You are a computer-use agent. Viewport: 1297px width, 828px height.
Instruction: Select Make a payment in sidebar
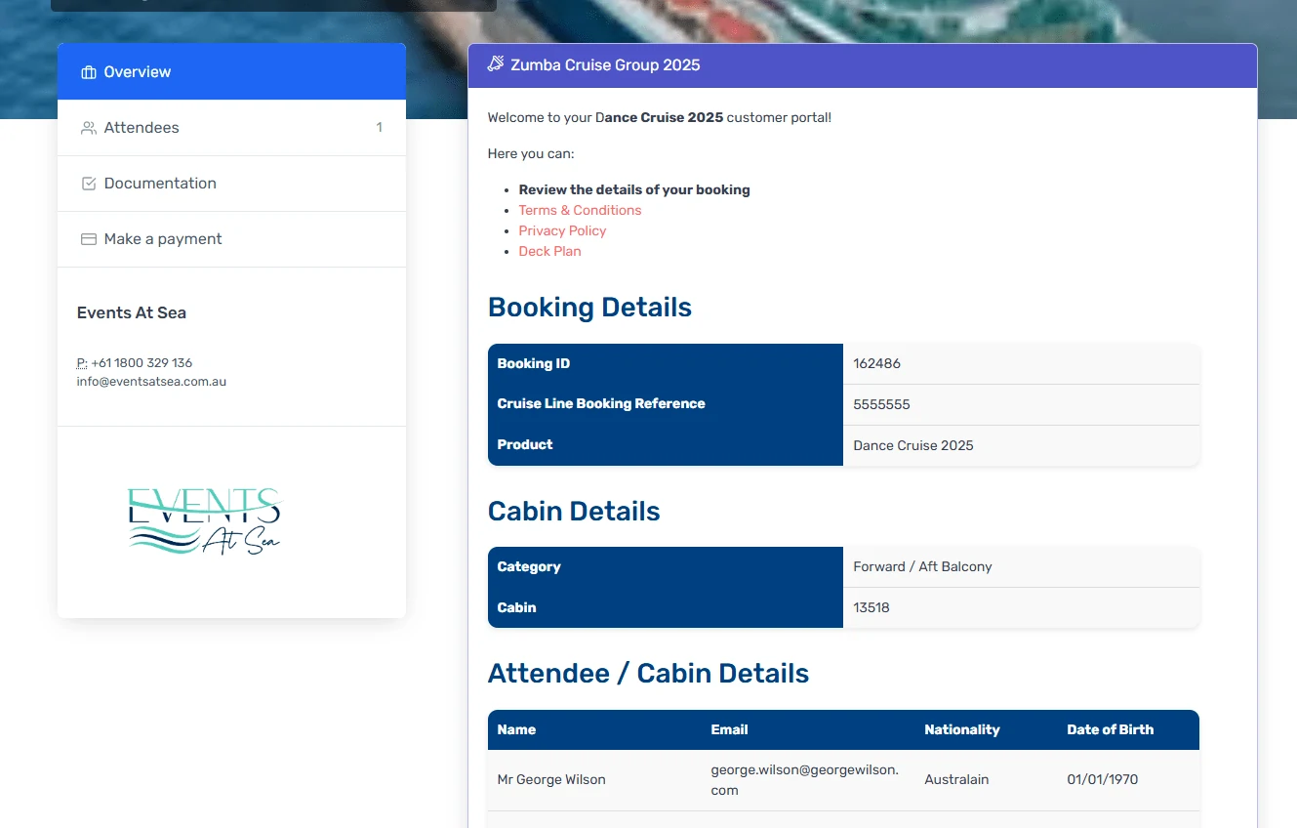(x=163, y=239)
